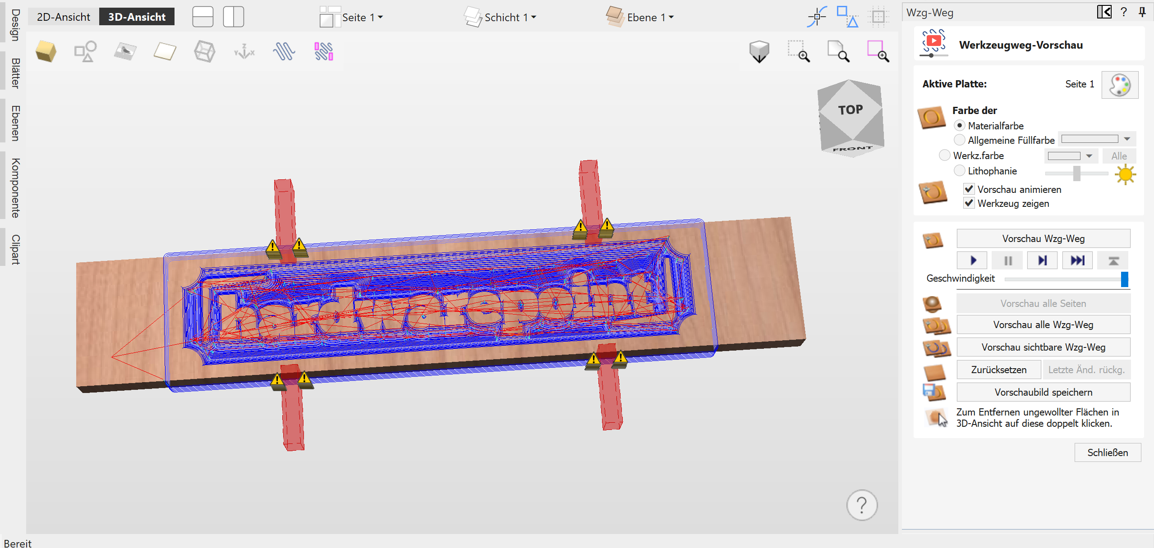The image size is (1154, 548).
Task: Click zoom to selection pink icon
Action: [878, 51]
